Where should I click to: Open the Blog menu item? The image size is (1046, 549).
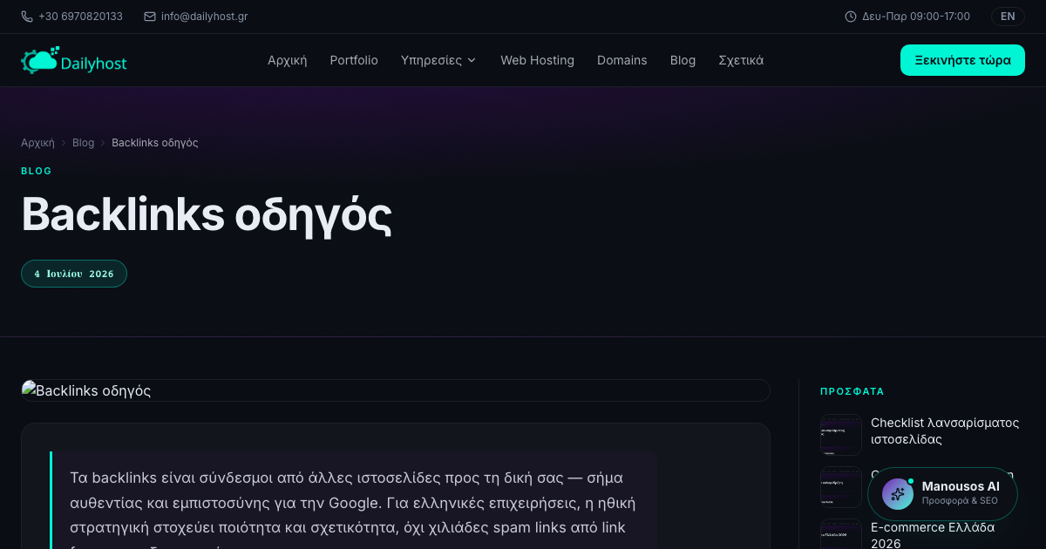coord(683,60)
